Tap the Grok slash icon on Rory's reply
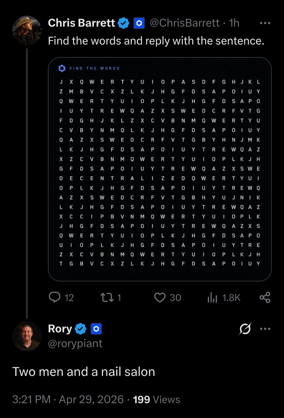Screen dimensions: 284x418 point(245,329)
